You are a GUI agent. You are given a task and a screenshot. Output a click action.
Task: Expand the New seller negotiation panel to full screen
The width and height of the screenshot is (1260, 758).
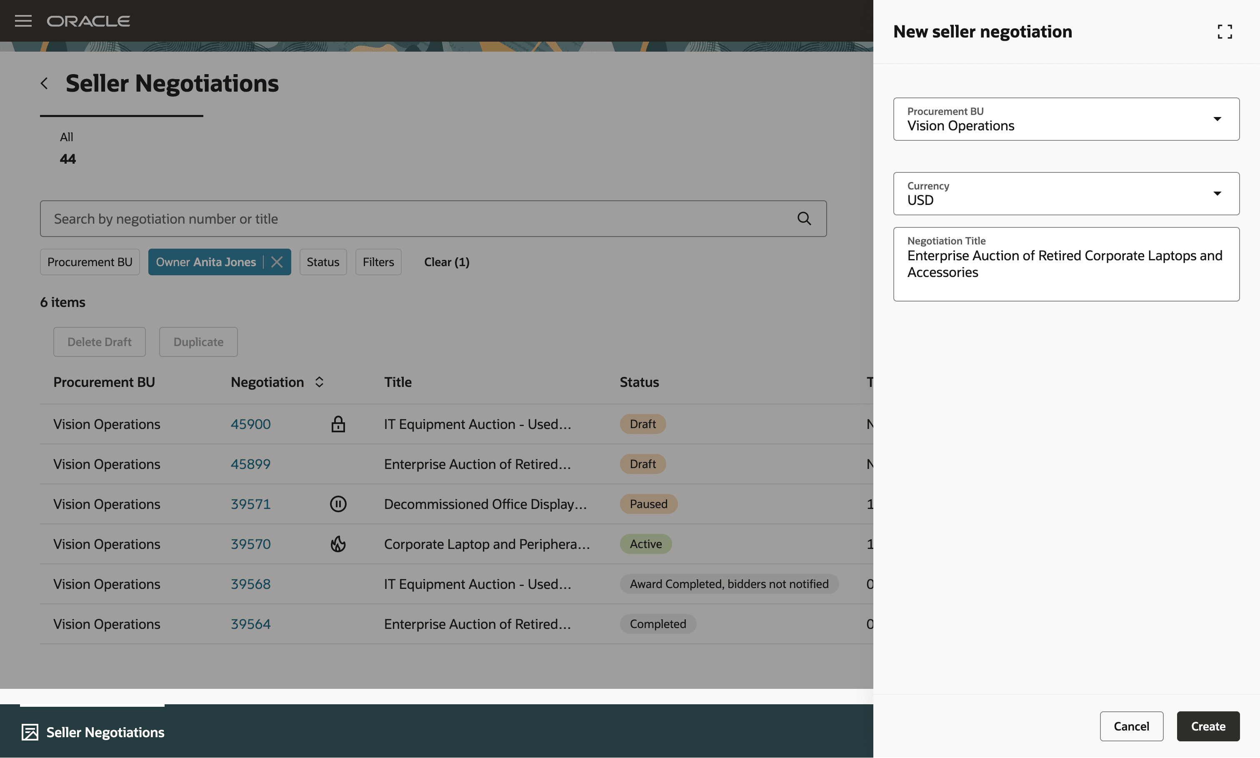[x=1224, y=32]
